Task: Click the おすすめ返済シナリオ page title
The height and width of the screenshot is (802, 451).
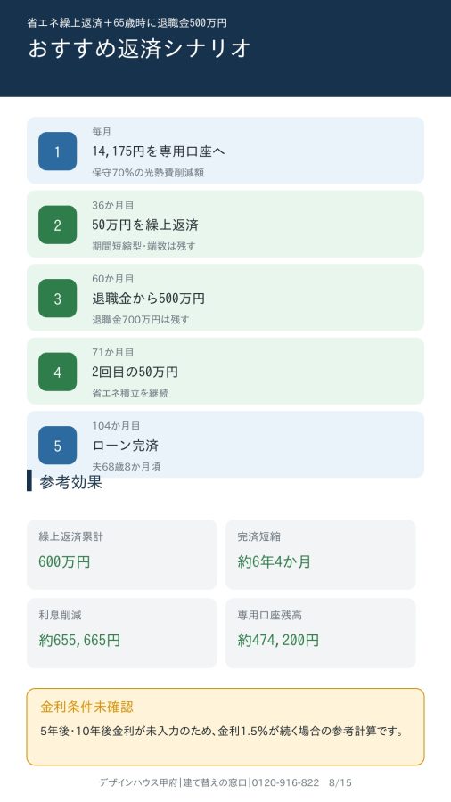Action: point(139,49)
